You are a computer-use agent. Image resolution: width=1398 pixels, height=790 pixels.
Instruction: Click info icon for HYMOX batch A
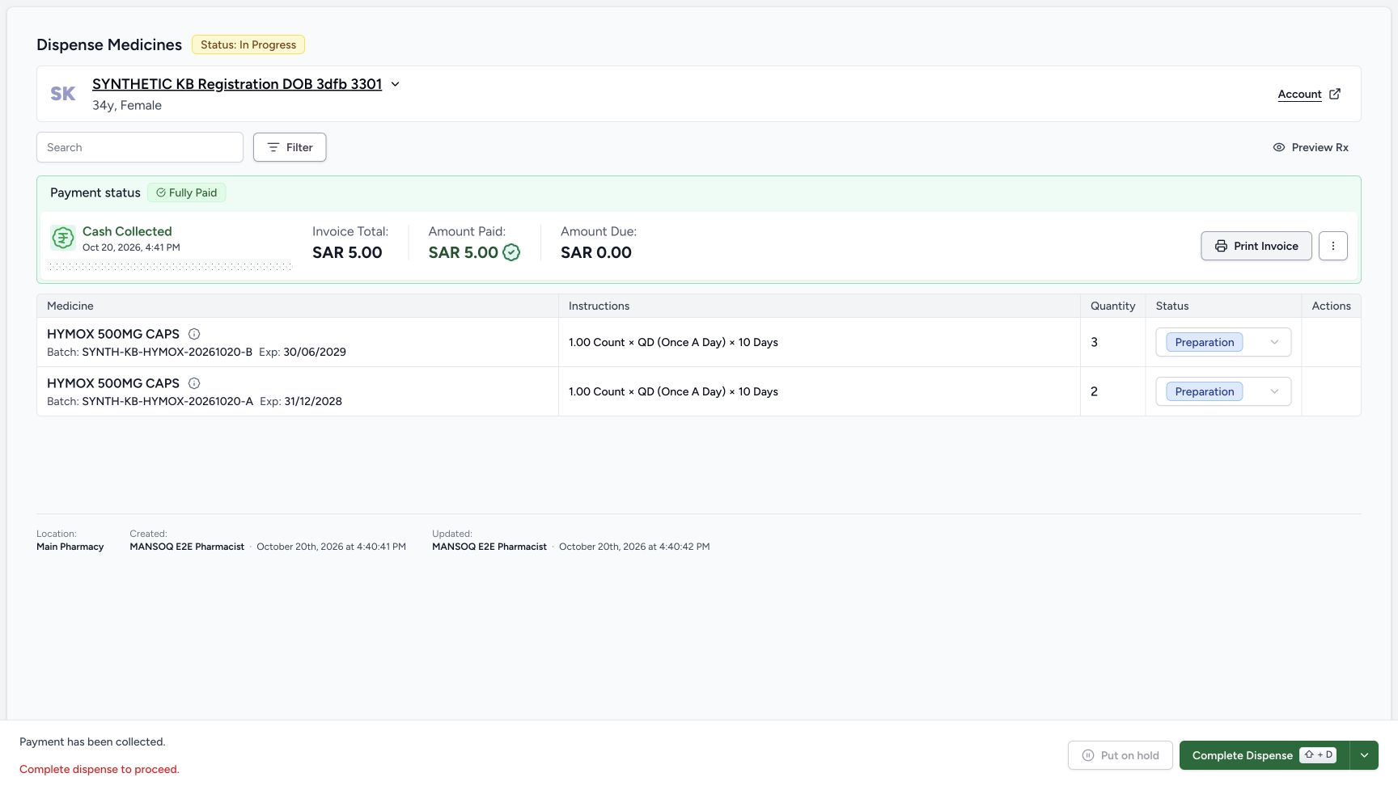pyautogui.click(x=194, y=383)
